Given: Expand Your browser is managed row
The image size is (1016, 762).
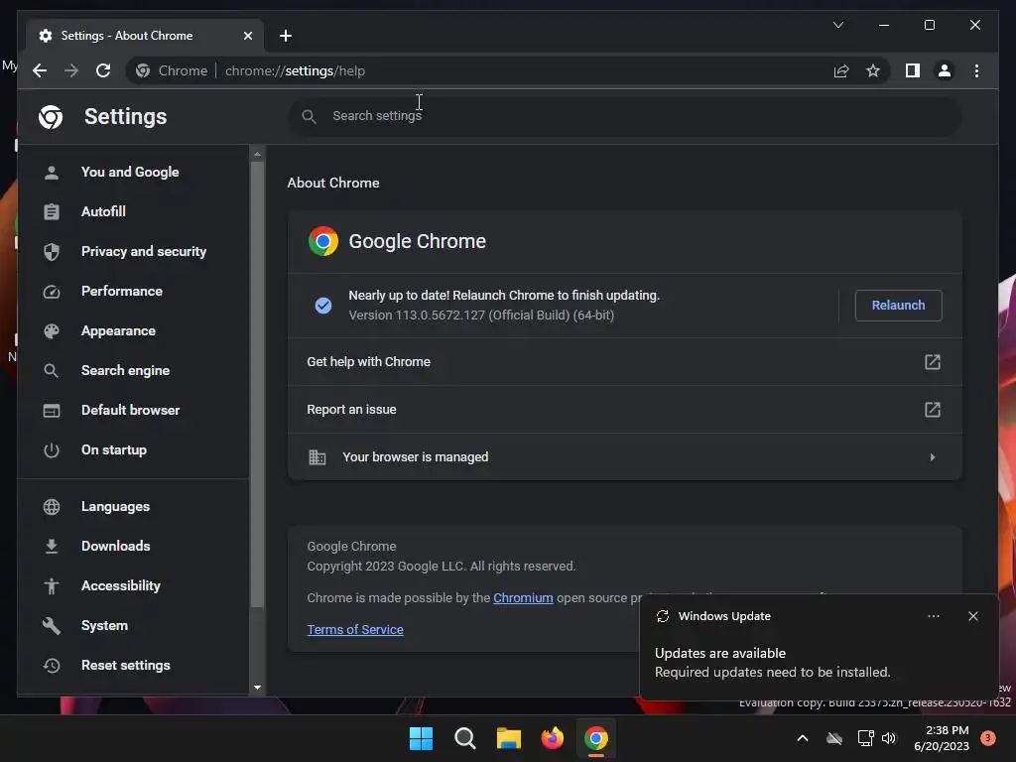Looking at the screenshot, I should (x=625, y=456).
